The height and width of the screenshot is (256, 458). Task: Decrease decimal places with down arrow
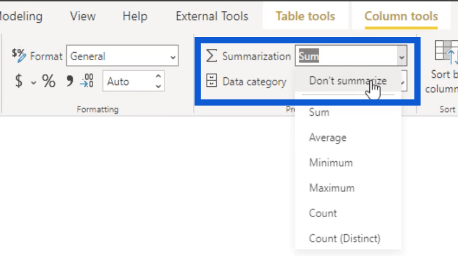158,86
